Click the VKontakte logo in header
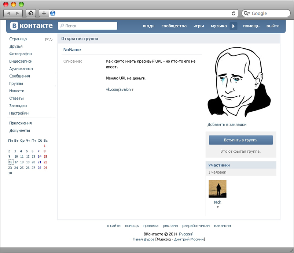 [x=32, y=26]
